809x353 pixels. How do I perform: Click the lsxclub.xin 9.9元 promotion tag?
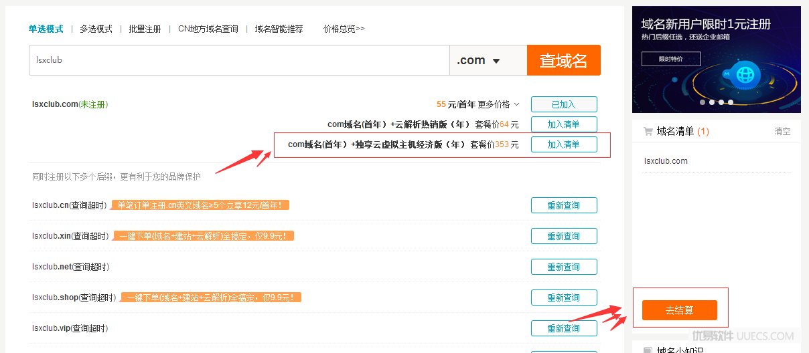[204, 236]
